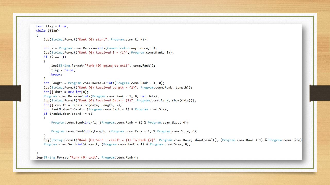Select the 'Program.comm.Send<int>(Length,' line
The height and width of the screenshot is (185, 330).
tap(125, 131)
